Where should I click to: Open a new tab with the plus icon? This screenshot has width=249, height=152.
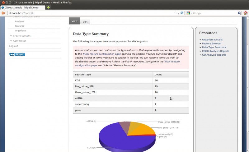click(x=48, y=7)
